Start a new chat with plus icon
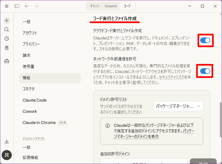 click(x=7, y=20)
